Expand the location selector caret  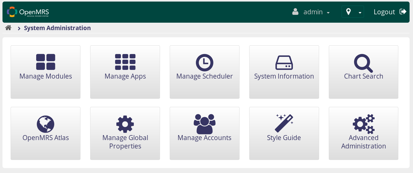point(360,13)
